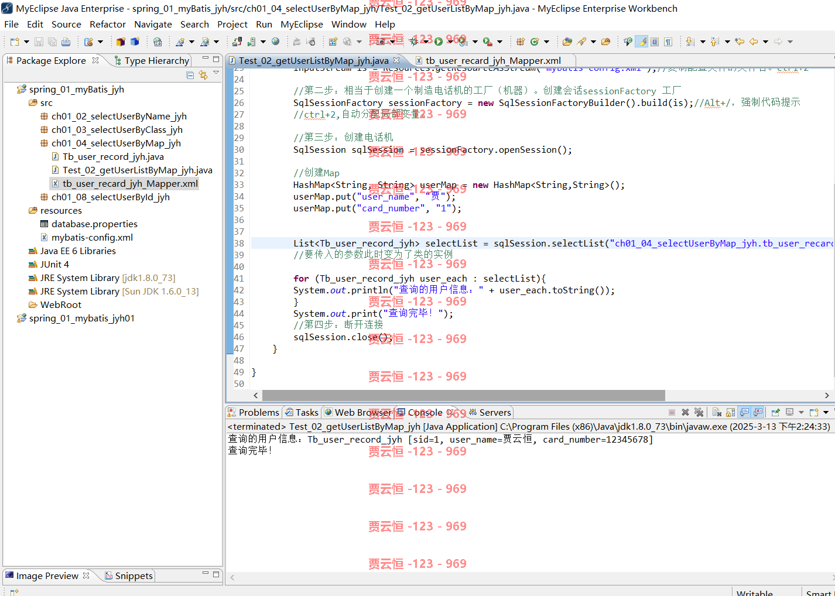The height and width of the screenshot is (596, 835).
Task: Click the Deploy MyEclipse server application icon
Action: 237,42
